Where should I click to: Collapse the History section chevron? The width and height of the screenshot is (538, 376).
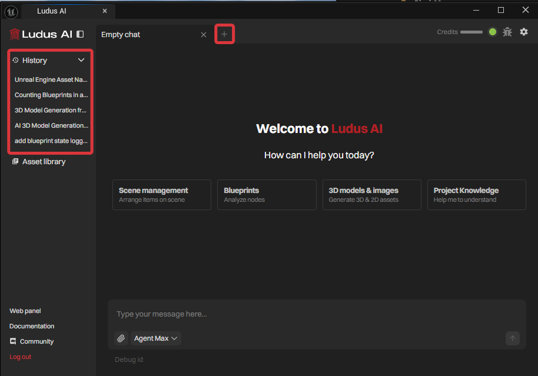tap(81, 60)
